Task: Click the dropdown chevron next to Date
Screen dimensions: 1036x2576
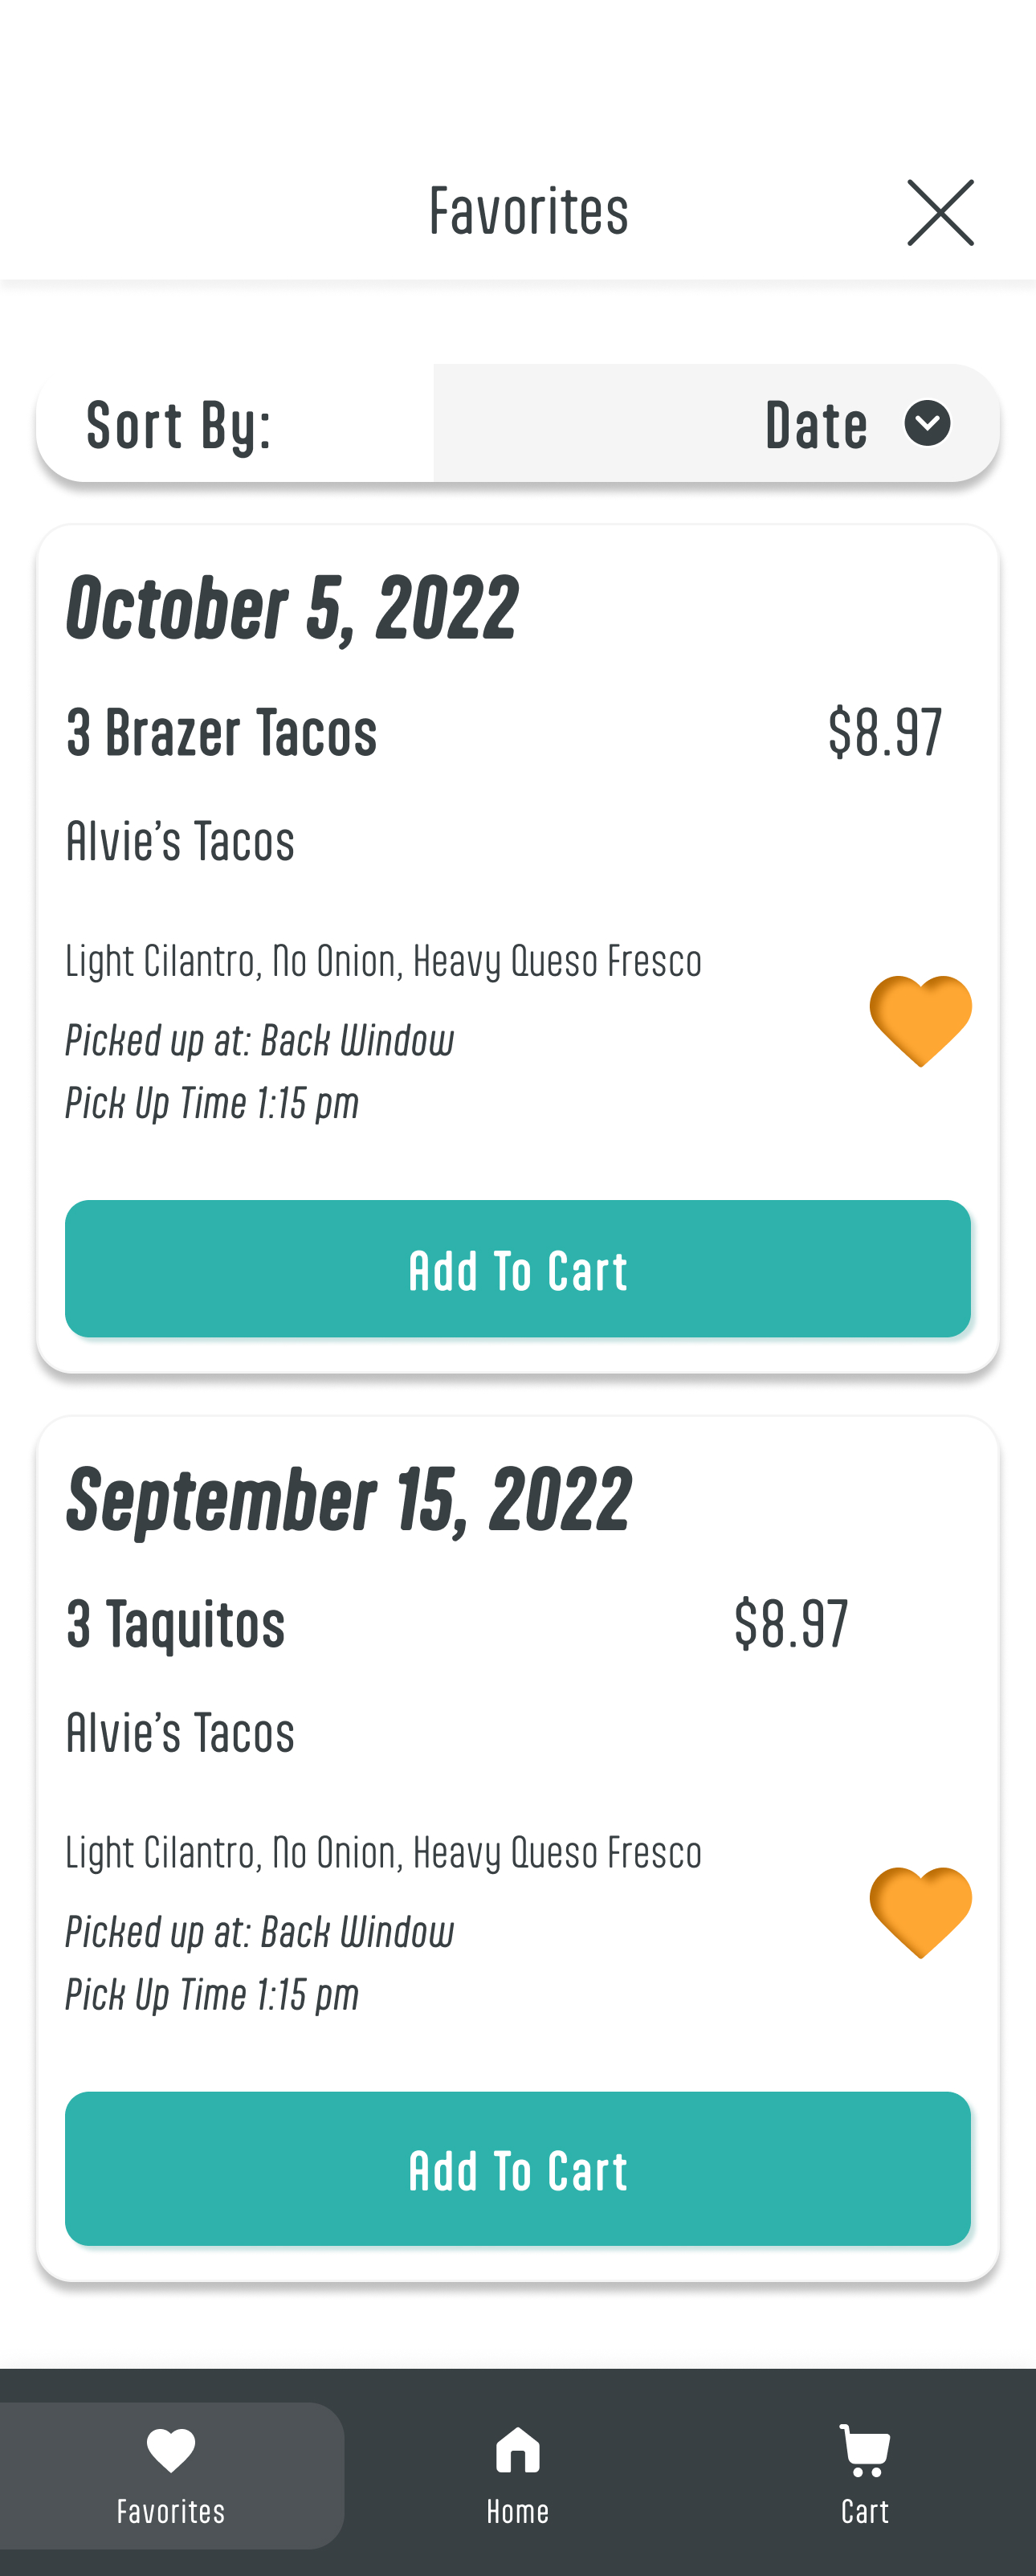Action: (x=927, y=423)
